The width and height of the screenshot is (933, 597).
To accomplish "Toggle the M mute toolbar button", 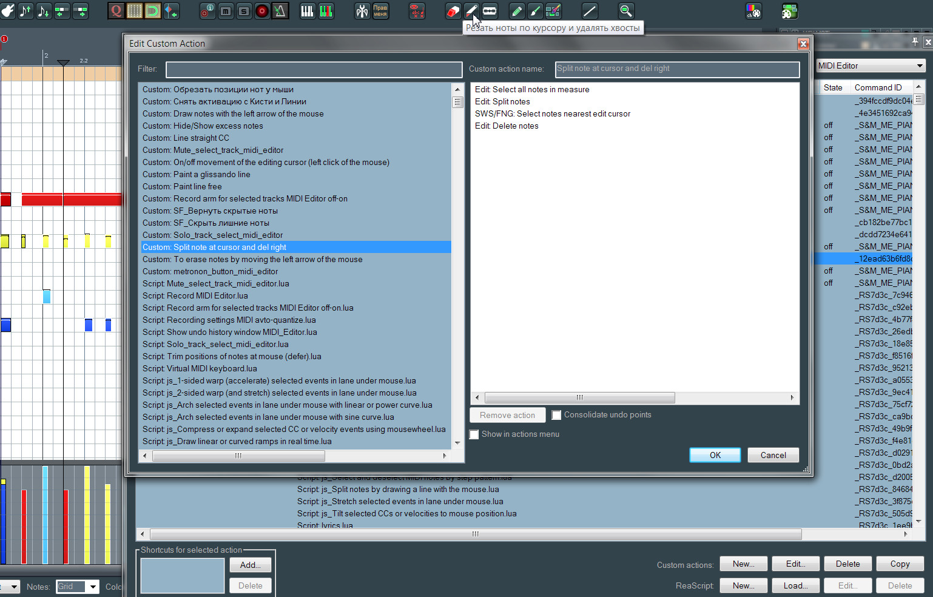I will click(226, 11).
